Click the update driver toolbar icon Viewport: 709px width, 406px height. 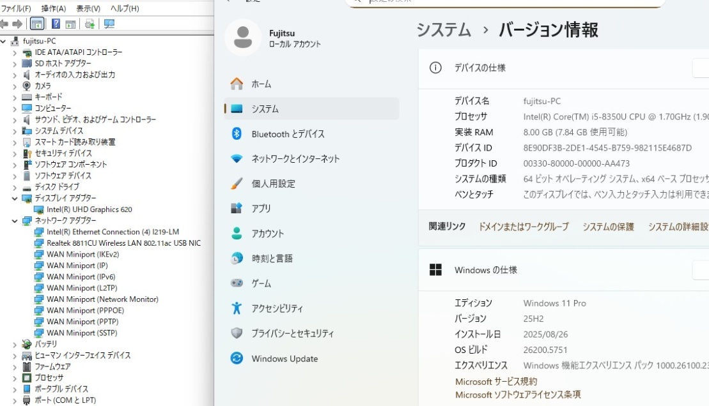[x=90, y=24]
